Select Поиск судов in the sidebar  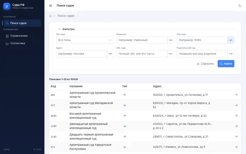click(22, 23)
